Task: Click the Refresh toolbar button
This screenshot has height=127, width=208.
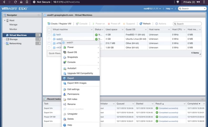Action: (x=145, y=24)
